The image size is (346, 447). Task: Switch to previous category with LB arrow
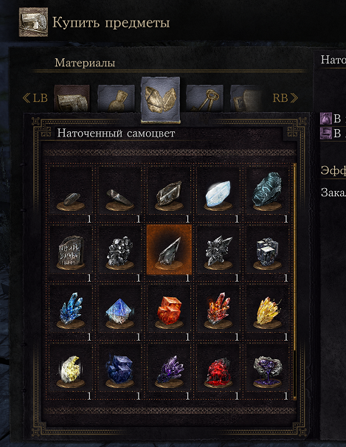(35, 98)
